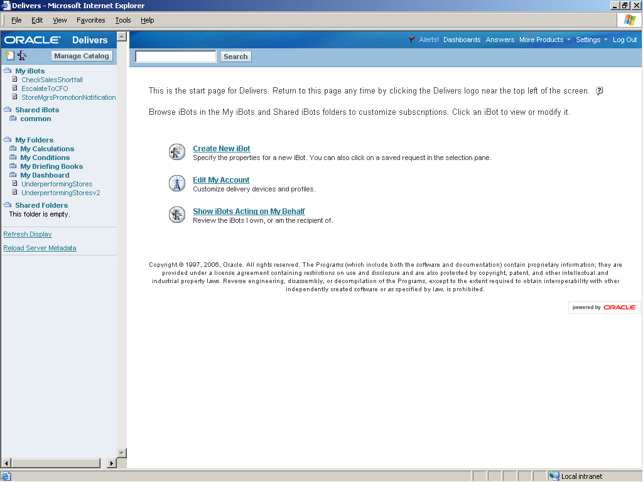Select the UnderperformingStoresv2 request
The image size is (643, 482).
61,193
